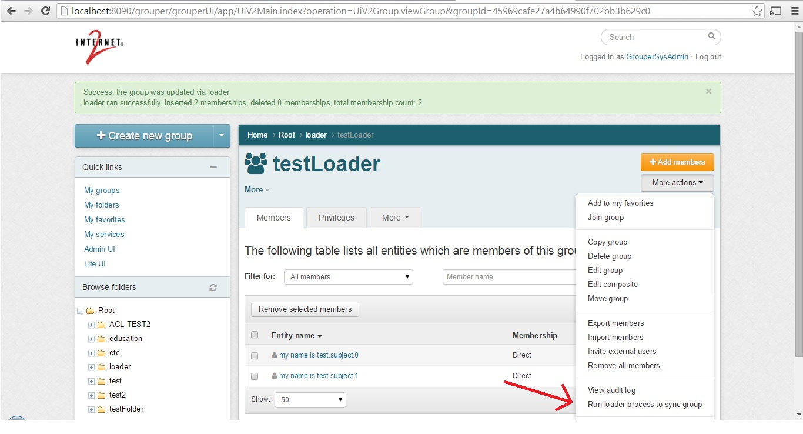Open the My favorites quick link

click(x=105, y=220)
